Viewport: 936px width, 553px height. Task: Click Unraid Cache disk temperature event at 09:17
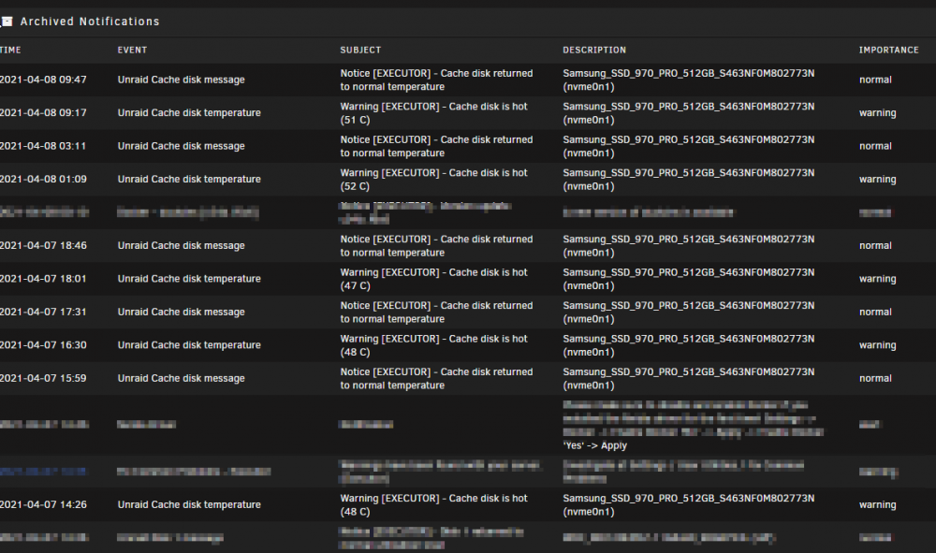(x=189, y=112)
